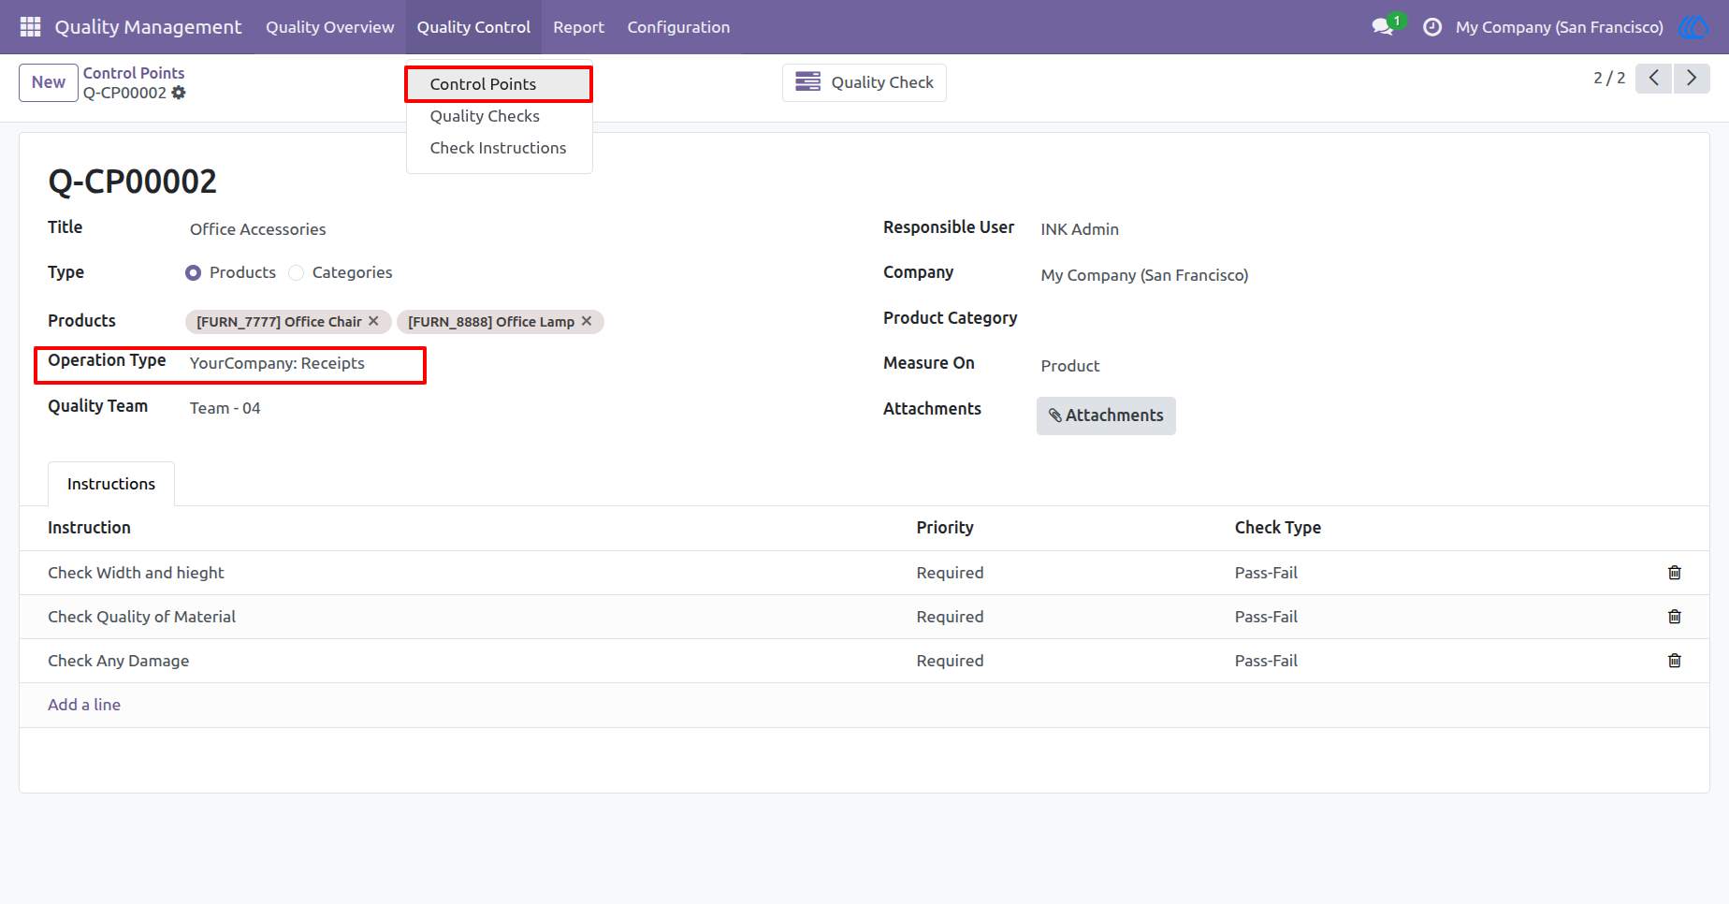
Task: Select the Categories type radio button
Action: [x=297, y=273]
